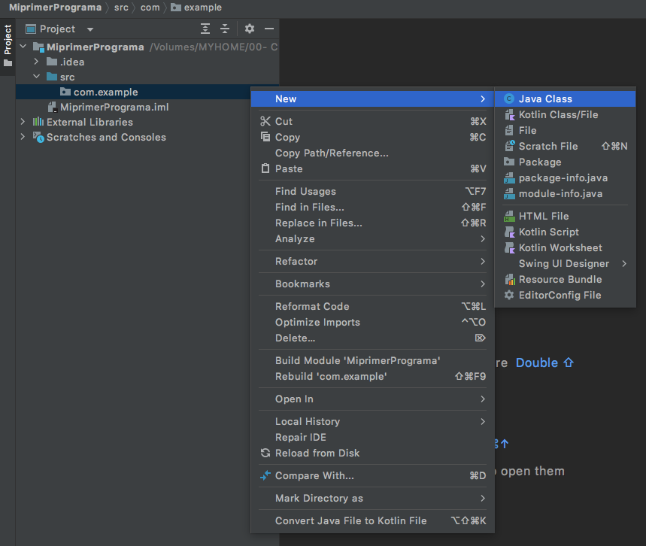Click the Scratch File icon
646x546 pixels.
[510, 146]
